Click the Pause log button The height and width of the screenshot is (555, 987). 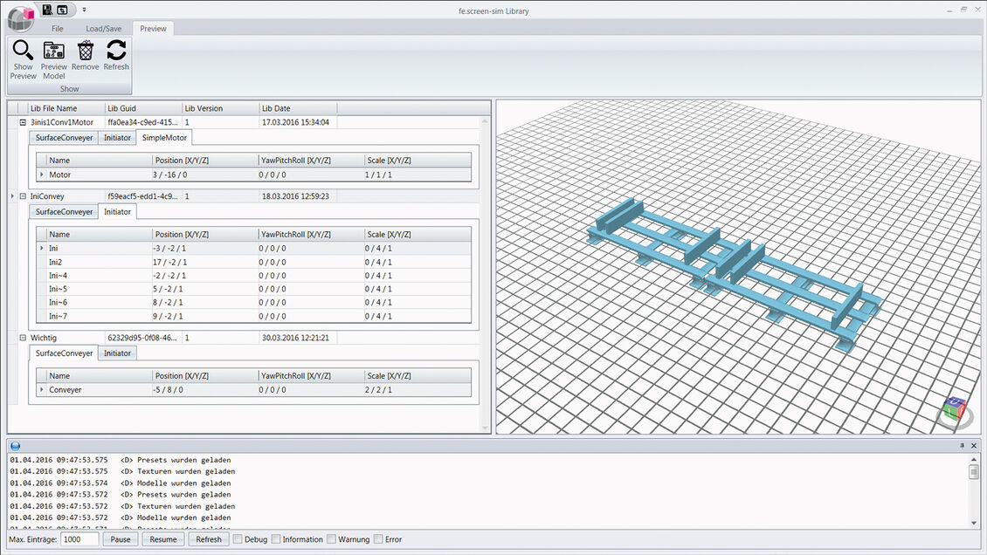(x=121, y=539)
